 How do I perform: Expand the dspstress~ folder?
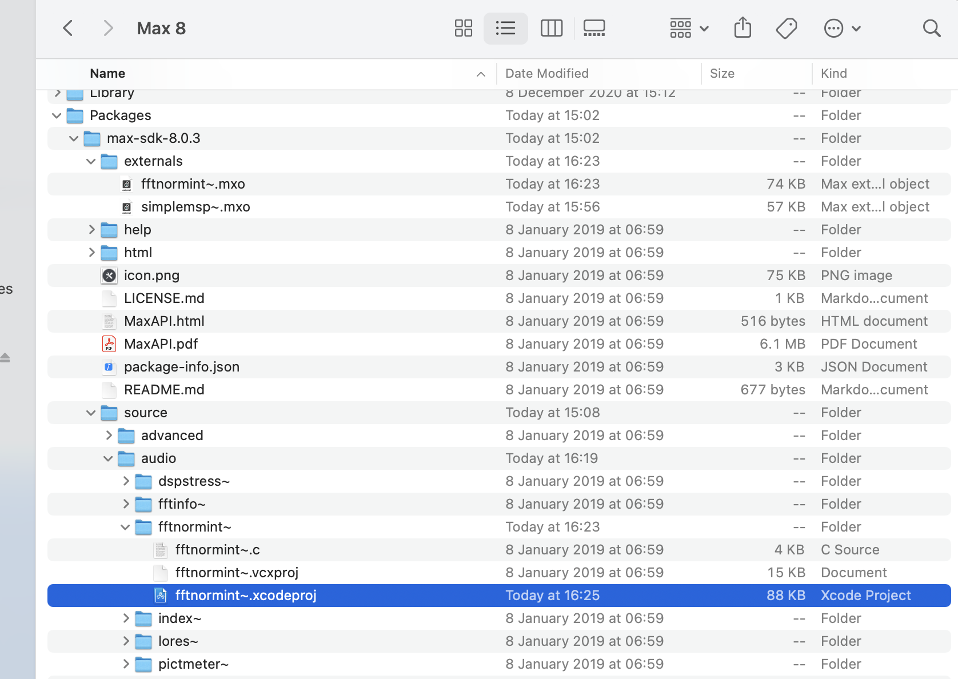point(126,481)
